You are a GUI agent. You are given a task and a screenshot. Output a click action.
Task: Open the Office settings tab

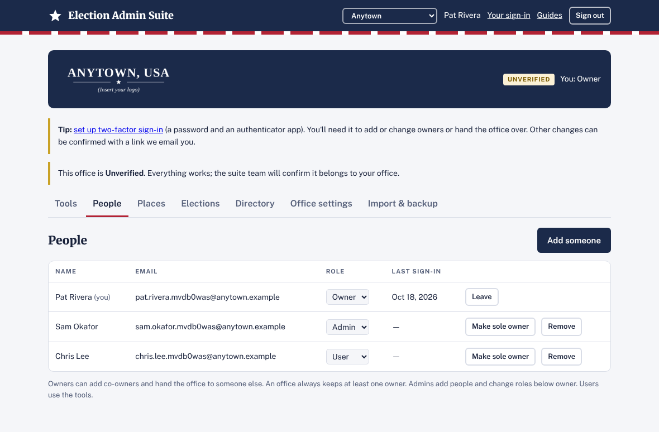point(321,204)
